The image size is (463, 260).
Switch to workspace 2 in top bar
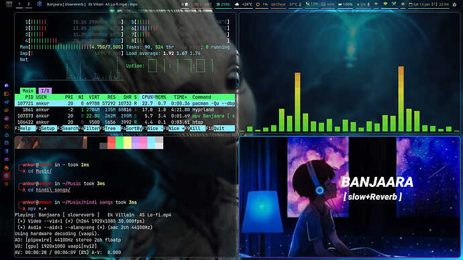point(29,4)
